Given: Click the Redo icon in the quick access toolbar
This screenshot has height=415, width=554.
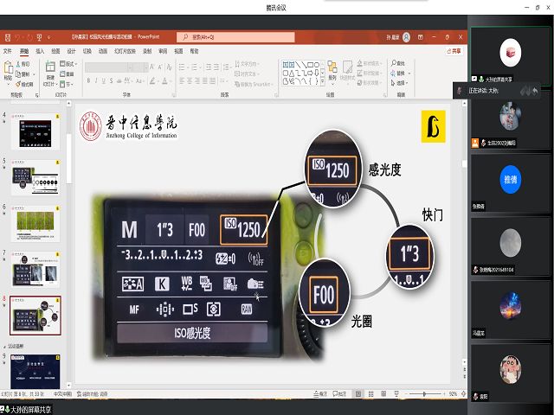Looking at the screenshot, I should (x=29, y=37).
